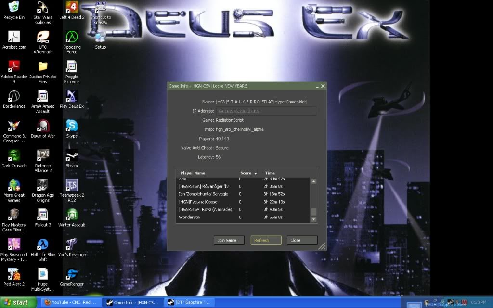This screenshot has height=308, width=493.
Task: Click the Close button in Game Info
Action: point(302,240)
